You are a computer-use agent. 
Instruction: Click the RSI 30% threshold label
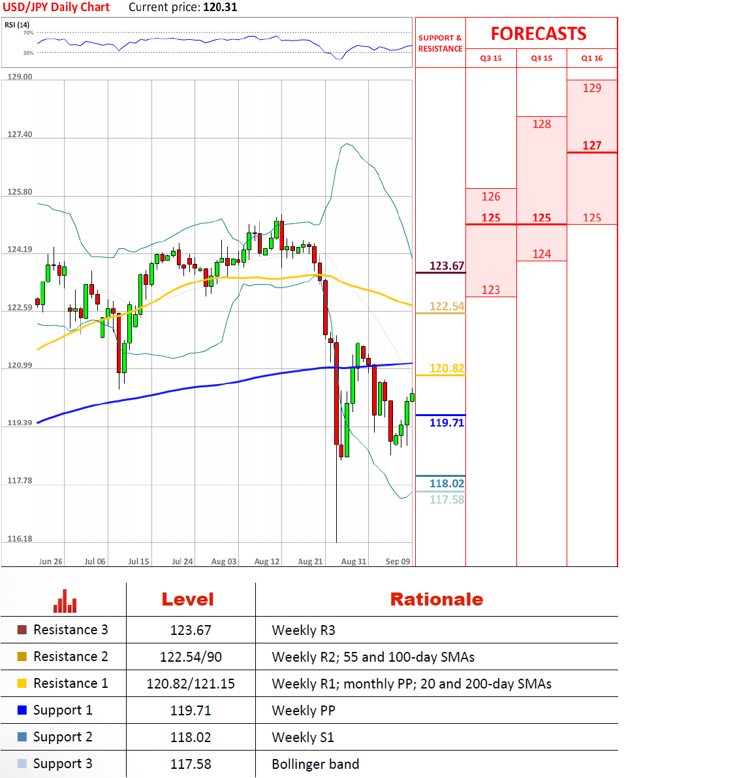(28, 53)
